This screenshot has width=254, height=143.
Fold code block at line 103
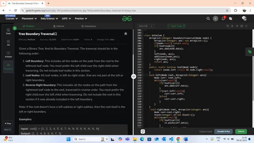pos(142,35)
